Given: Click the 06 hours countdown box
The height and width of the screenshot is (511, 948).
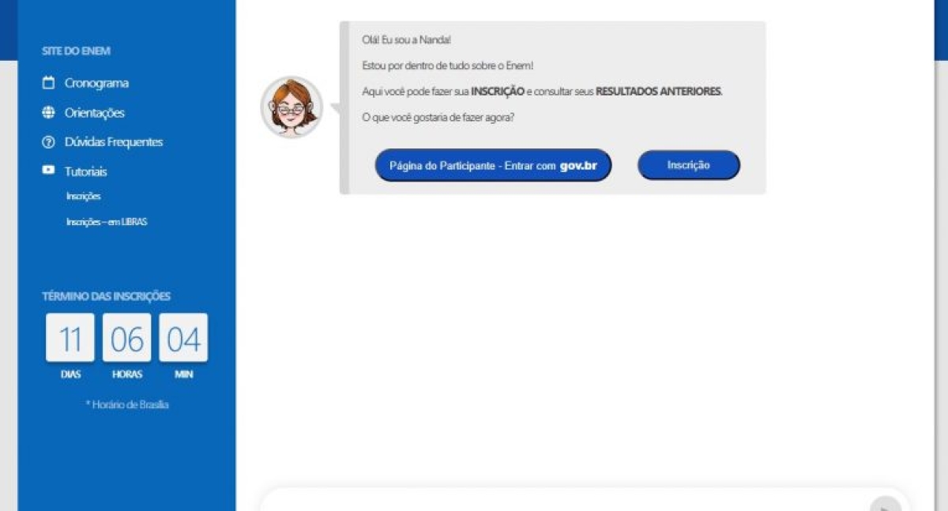Looking at the screenshot, I should point(126,338).
